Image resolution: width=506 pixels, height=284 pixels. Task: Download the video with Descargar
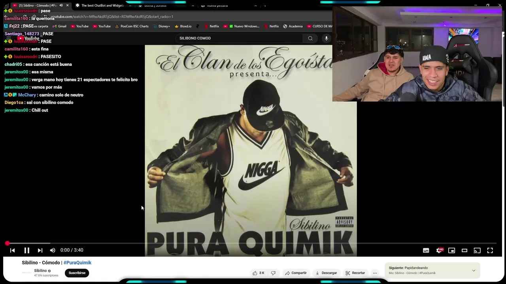click(x=326, y=273)
